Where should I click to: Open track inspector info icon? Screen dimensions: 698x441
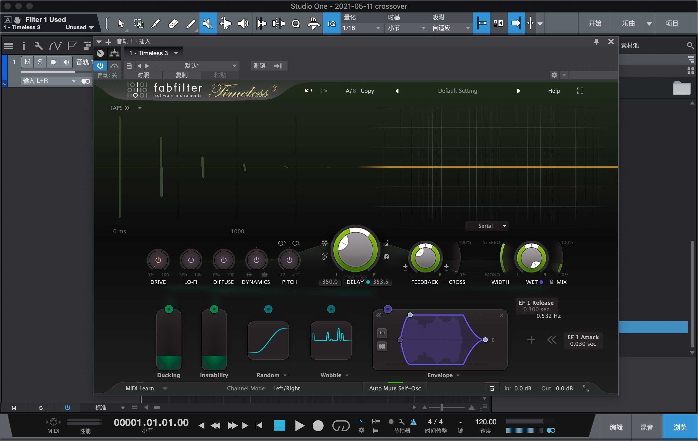[x=24, y=46]
